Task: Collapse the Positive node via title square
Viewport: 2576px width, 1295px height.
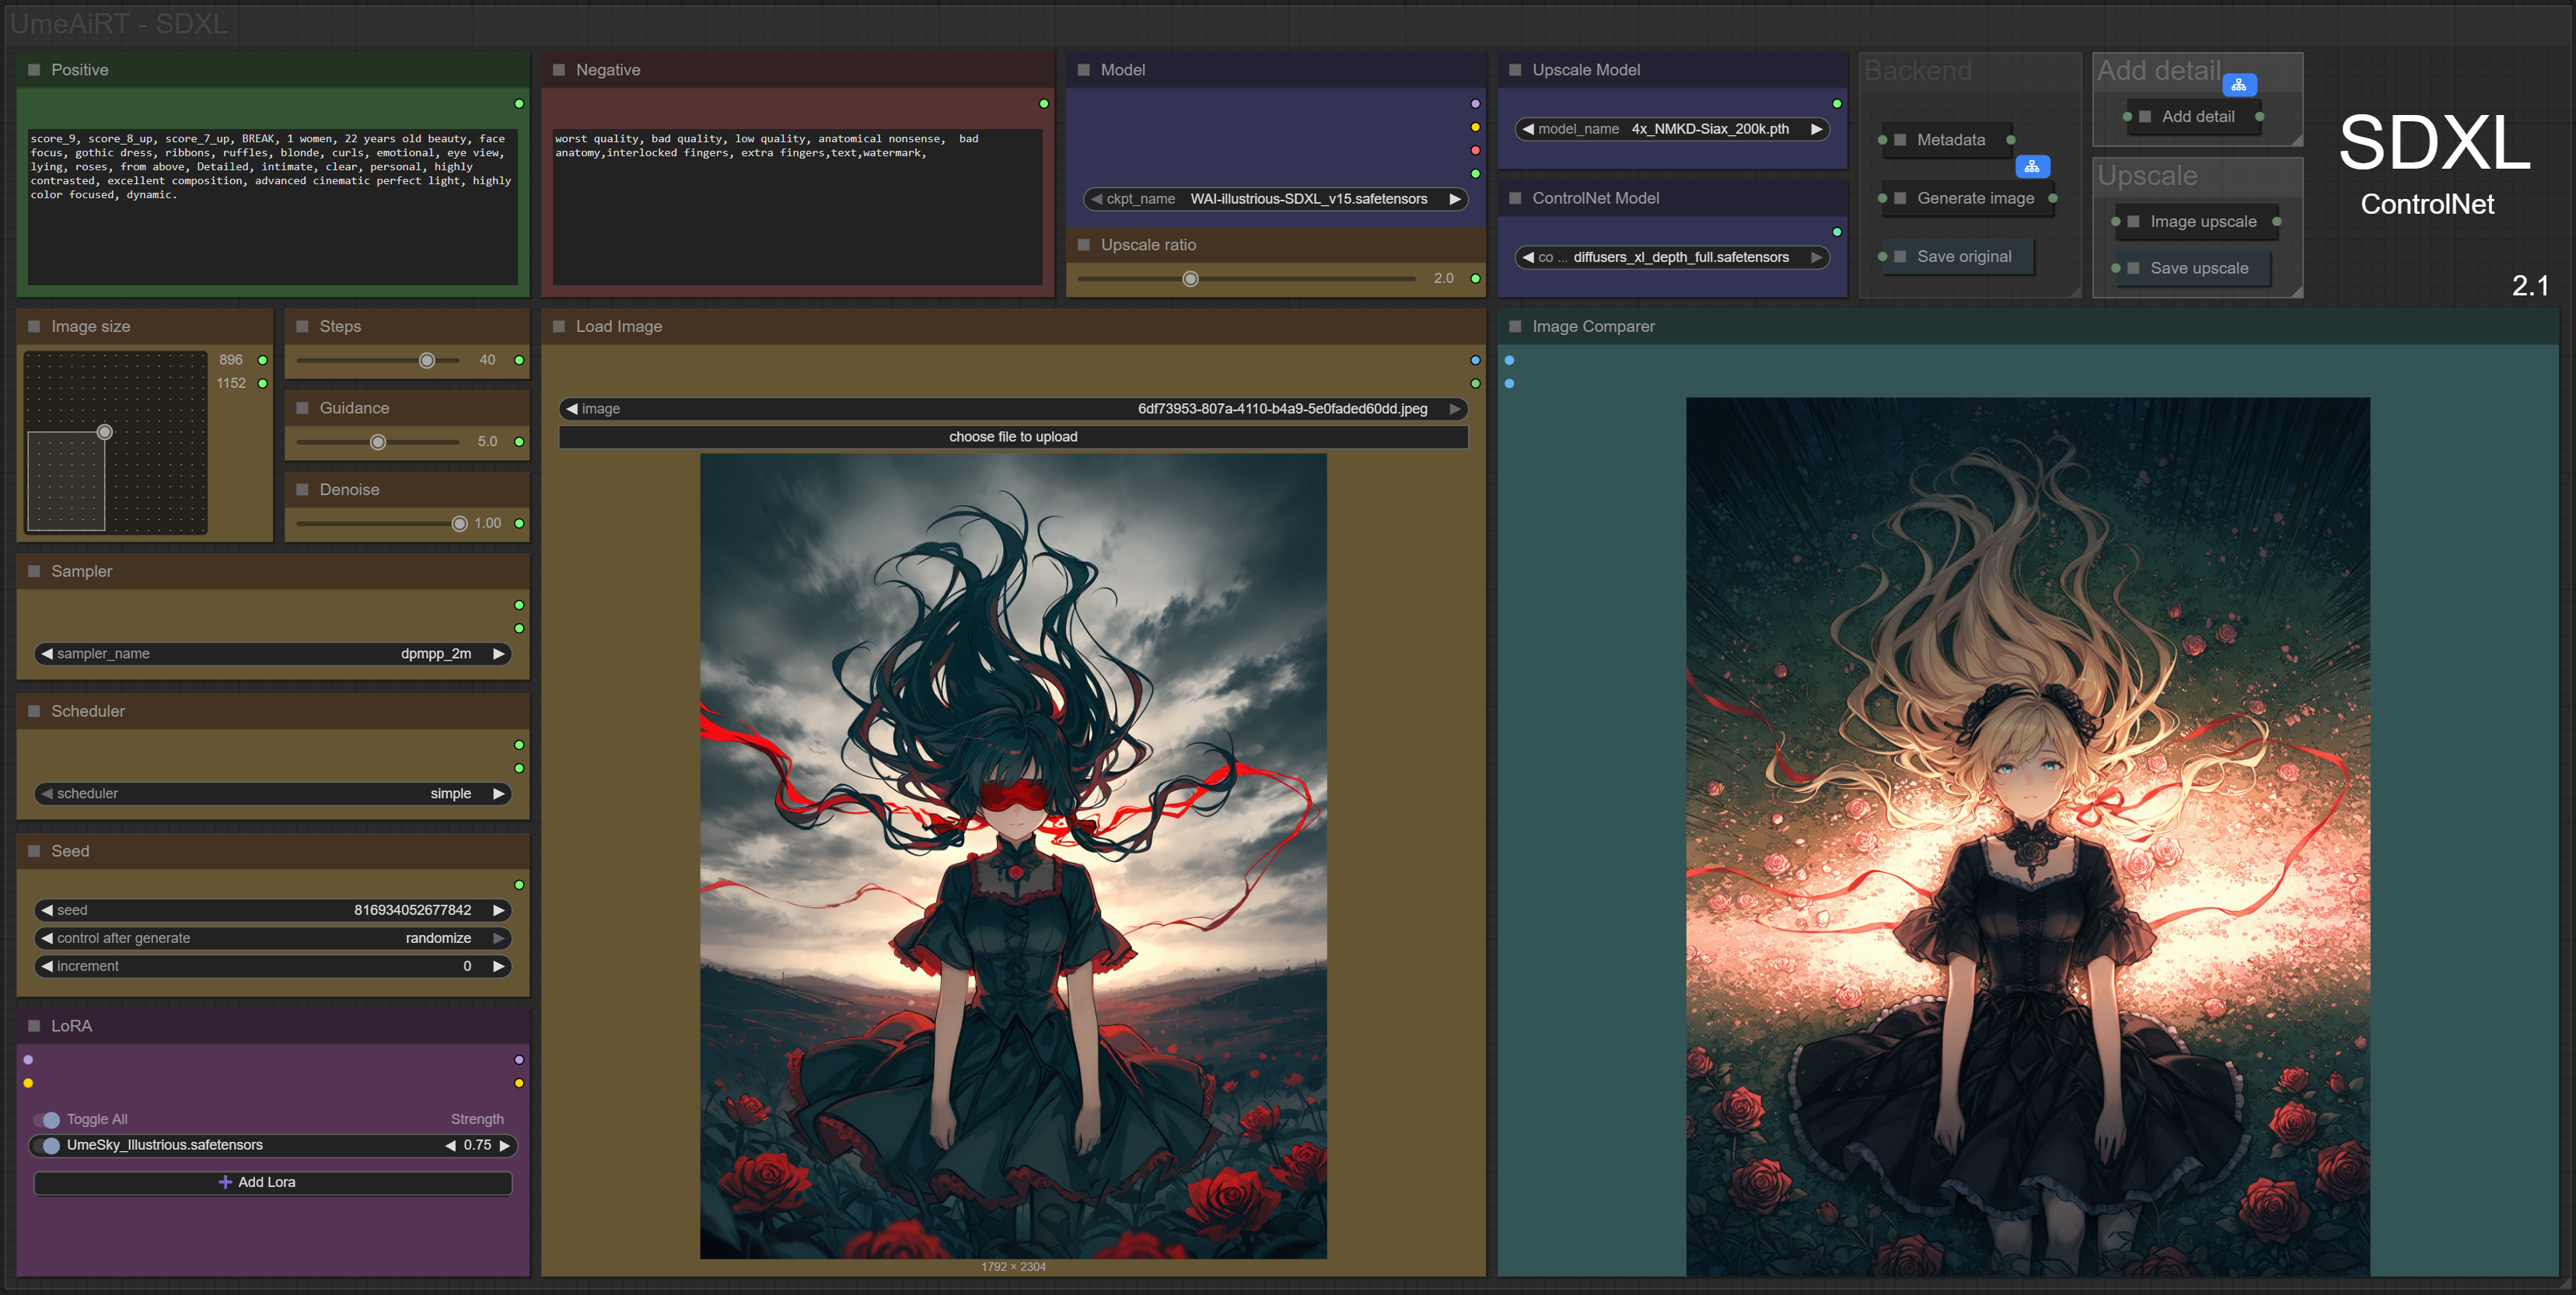Action: click(34, 70)
